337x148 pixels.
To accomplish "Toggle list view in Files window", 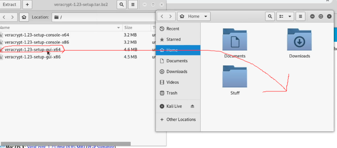I will click(x=281, y=16).
